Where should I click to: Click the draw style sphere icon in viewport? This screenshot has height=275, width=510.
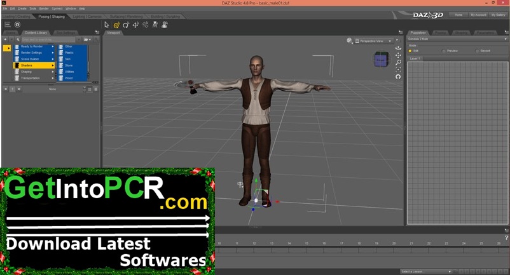coord(350,41)
